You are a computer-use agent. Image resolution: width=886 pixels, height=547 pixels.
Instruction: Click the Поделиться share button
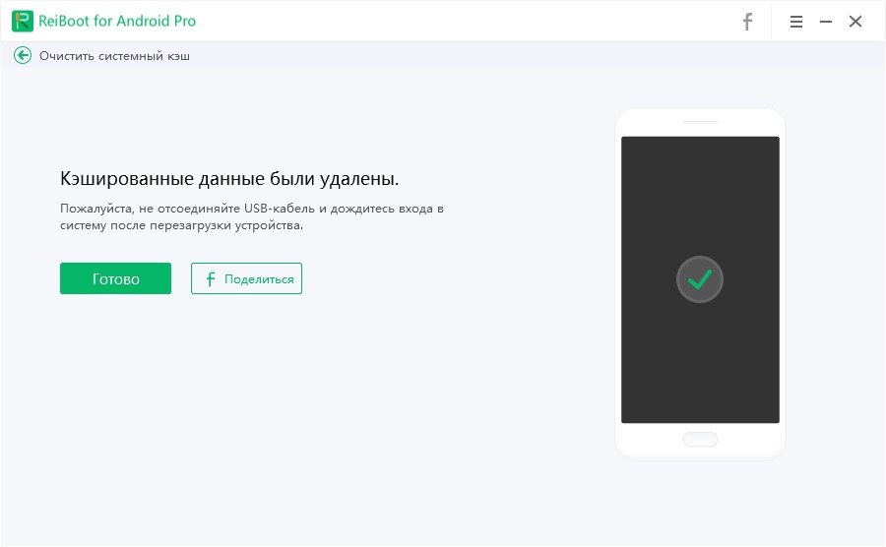tap(246, 278)
